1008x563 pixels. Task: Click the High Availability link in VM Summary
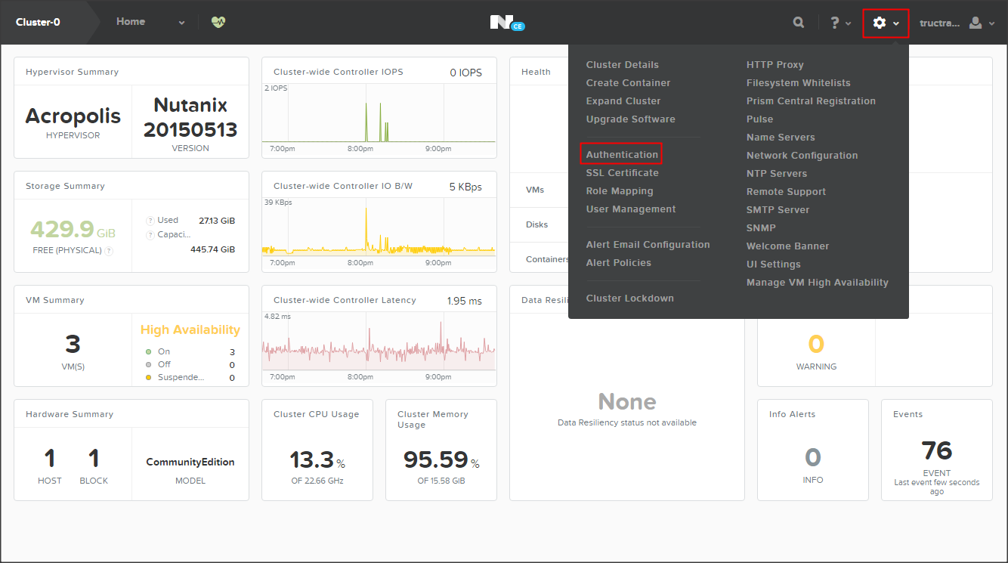click(x=190, y=329)
